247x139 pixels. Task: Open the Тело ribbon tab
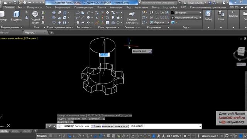(20, 7)
